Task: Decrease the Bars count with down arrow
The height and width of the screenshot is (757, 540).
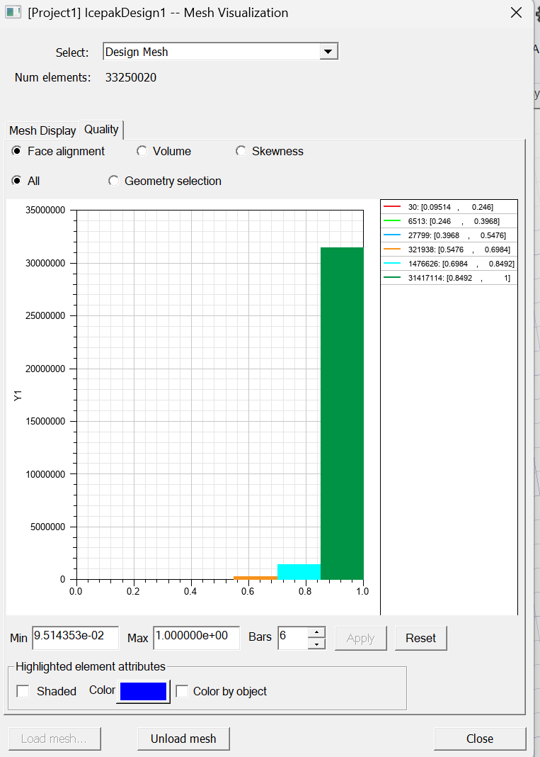Action: click(318, 643)
